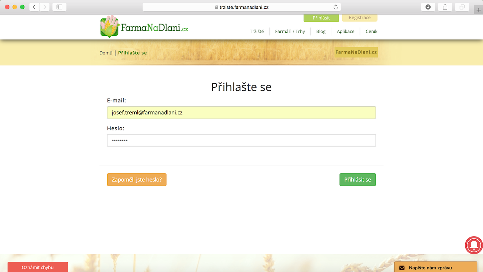Go back with the browser back arrow
The height and width of the screenshot is (272, 483).
(34, 7)
